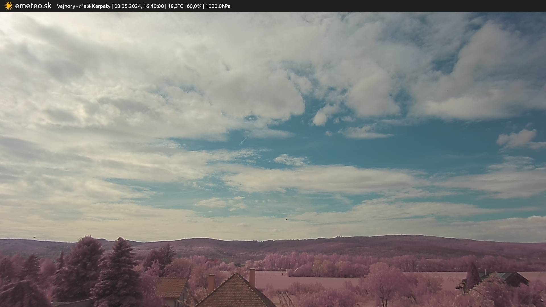
Task: Select the 60,0% humidity reading
Action: [x=194, y=6]
